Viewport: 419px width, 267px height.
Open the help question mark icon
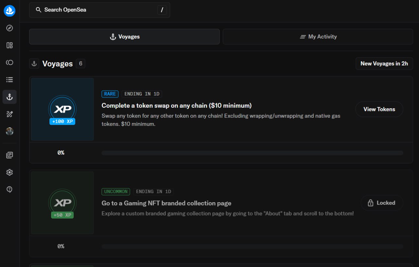click(x=9, y=189)
